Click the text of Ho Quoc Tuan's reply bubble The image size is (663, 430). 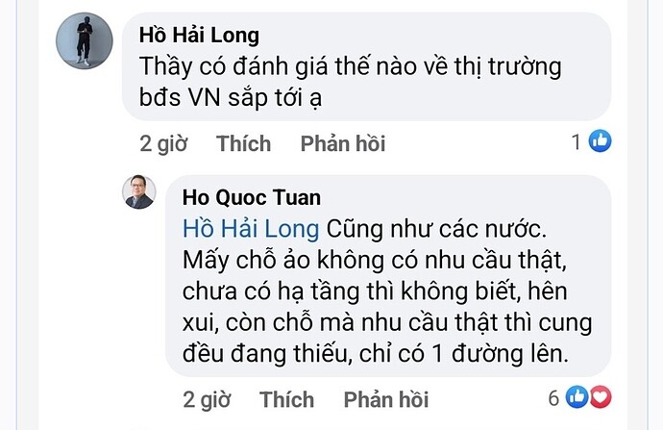pos(387,291)
